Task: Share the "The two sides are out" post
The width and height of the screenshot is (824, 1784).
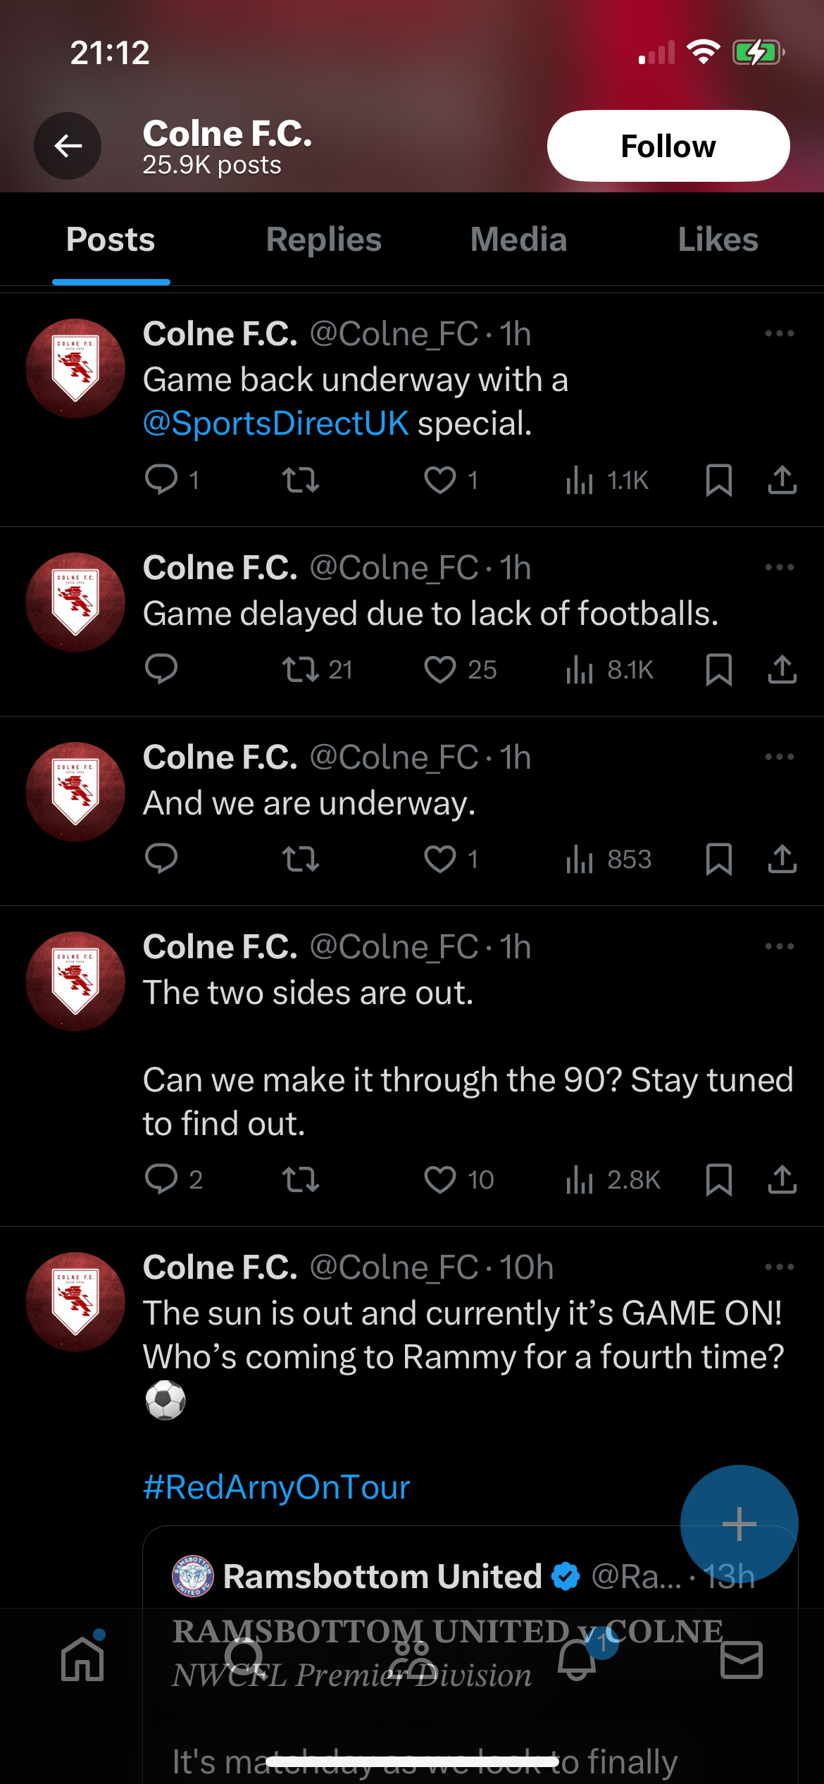Action: pos(782,1179)
